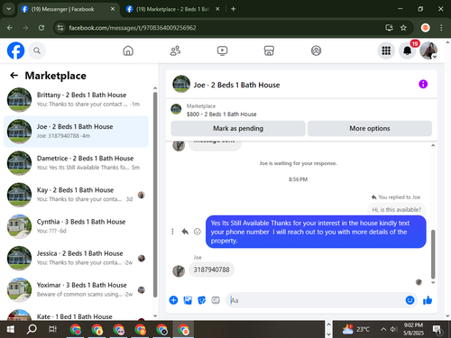Click the three-dot more menu beside blue message
This screenshot has height=338, width=451.
pyautogui.click(x=172, y=232)
